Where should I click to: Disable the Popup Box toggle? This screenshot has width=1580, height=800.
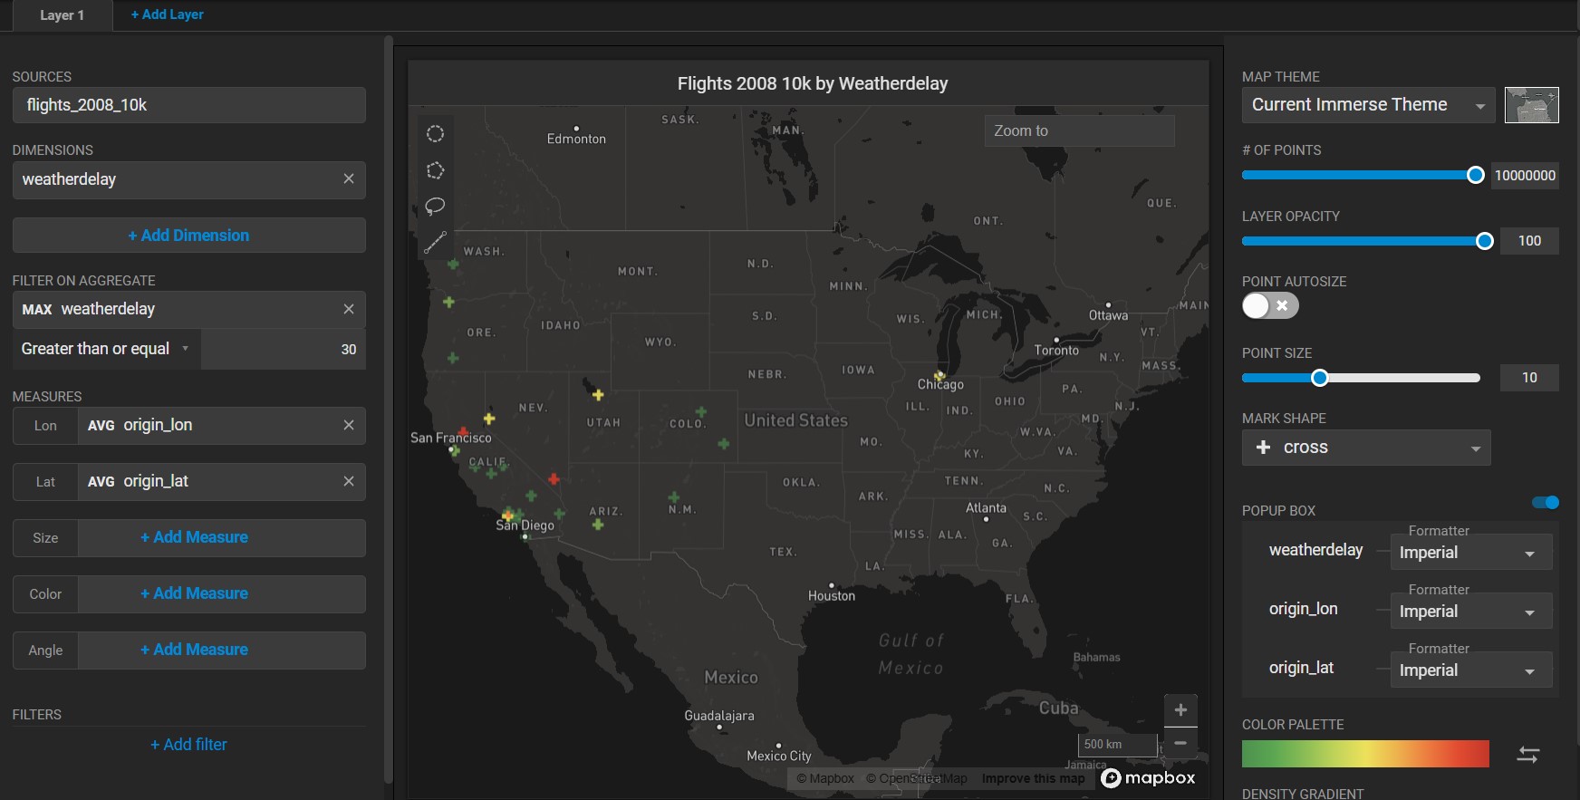(1546, 503)
